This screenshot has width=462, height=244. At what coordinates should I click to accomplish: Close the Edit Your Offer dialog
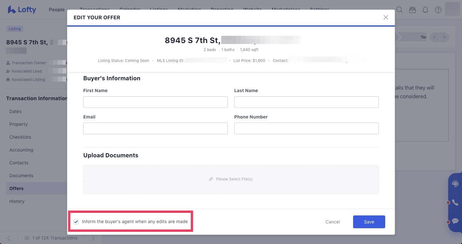(x=386, y=17)
